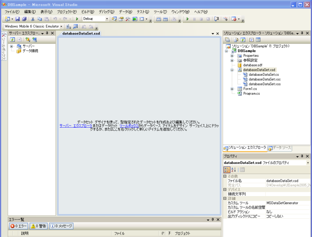Toggle auto-hide pin on the error list
Image resolution: width=312 pixels, height=237 pixels.
213,220
